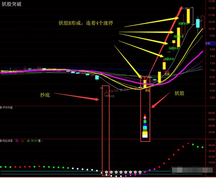This screenshot has width=216, height=178.
Task: Open settings icon beside 节节升高 indicator
Action: click(x=1, y=107)
